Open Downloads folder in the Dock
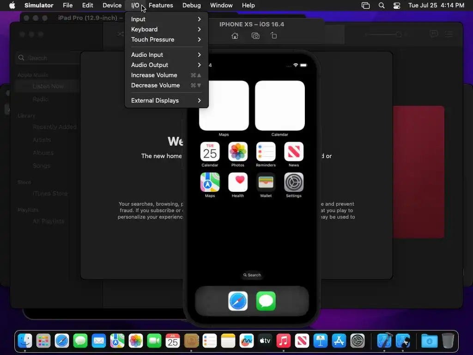 pos(429,341)
